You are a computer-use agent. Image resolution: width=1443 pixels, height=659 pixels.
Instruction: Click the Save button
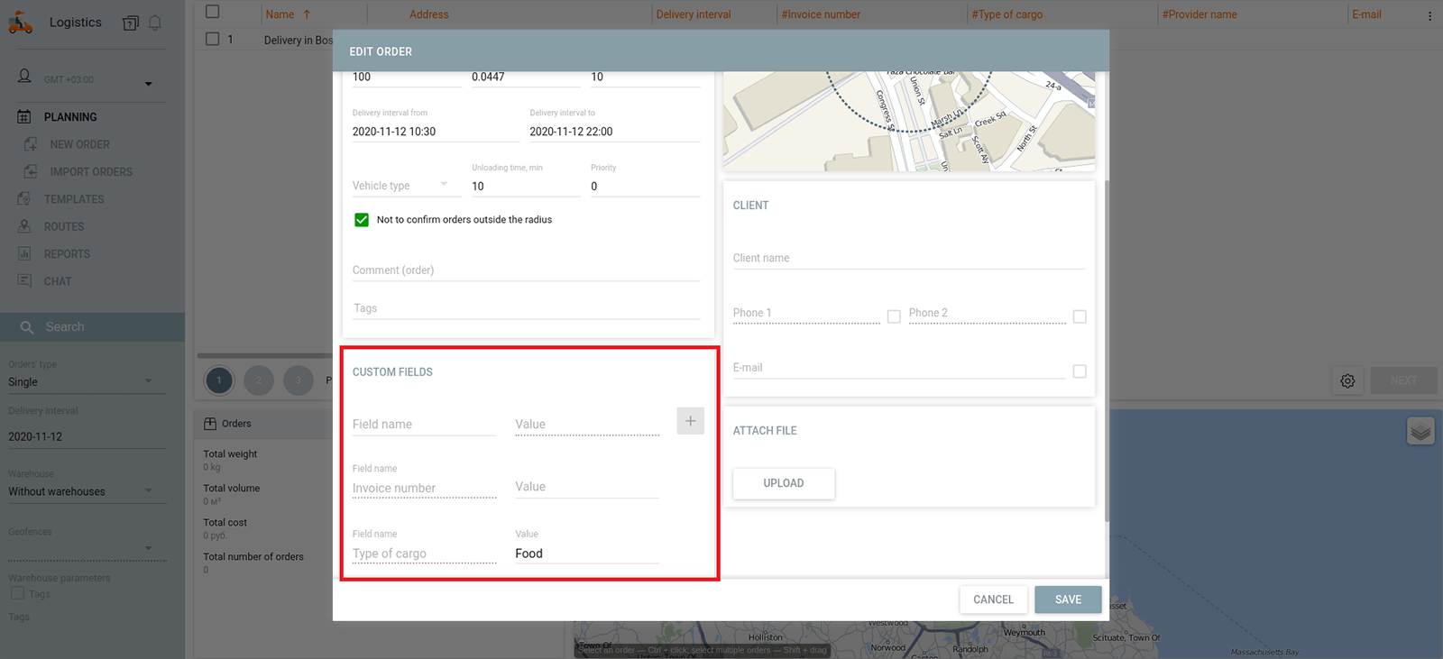pos(1068,600)
